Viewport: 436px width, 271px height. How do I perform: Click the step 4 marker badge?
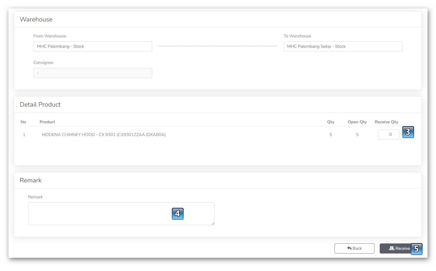click(x=178, y=214)
